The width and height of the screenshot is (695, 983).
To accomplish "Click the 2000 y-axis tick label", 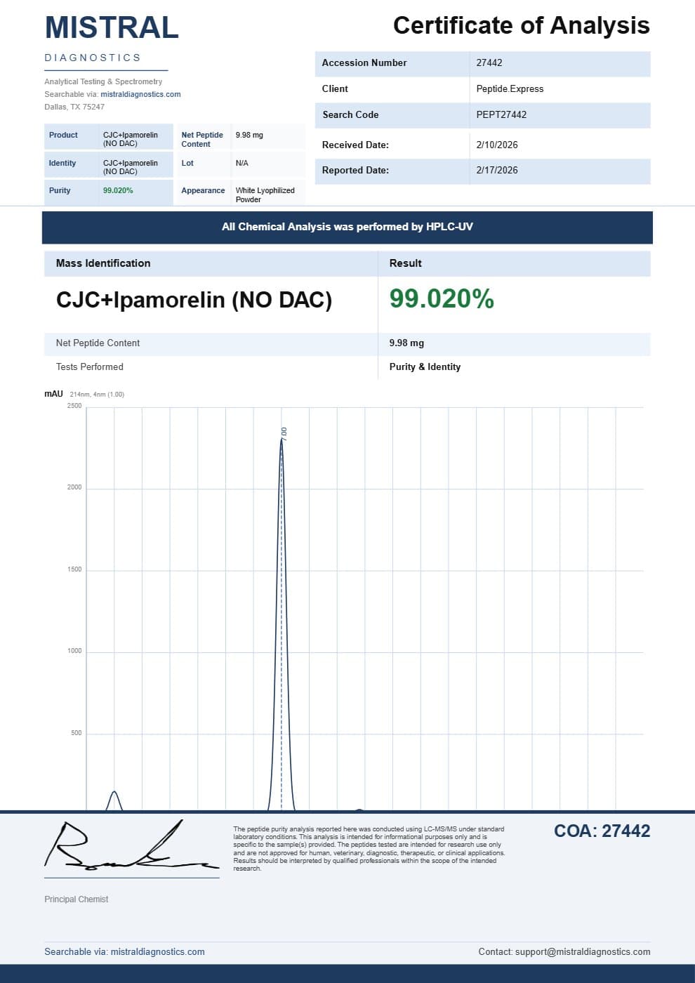I will coord(74,487).
